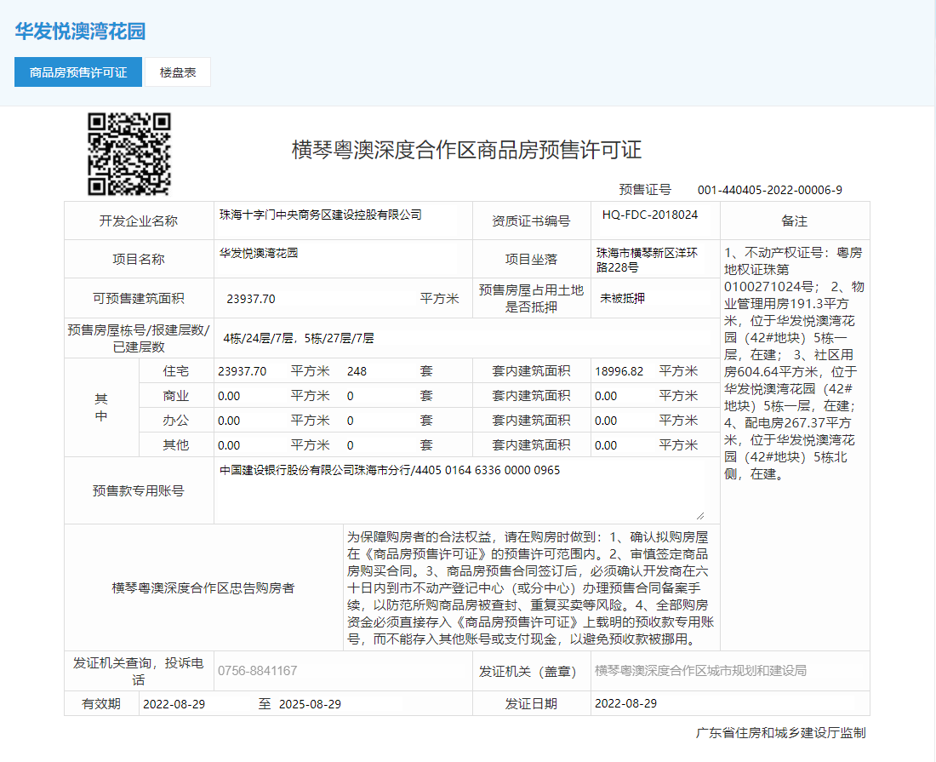Click the sellable building area 23937.70 field

point(251,298)
